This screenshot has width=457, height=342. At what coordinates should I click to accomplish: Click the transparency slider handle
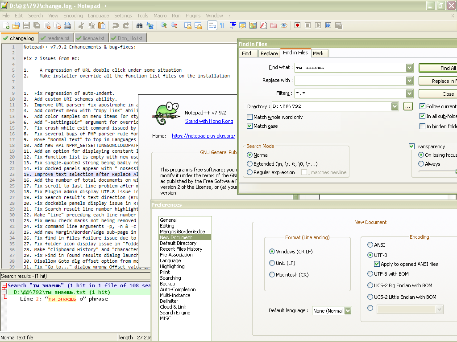(x=456, y=171)
